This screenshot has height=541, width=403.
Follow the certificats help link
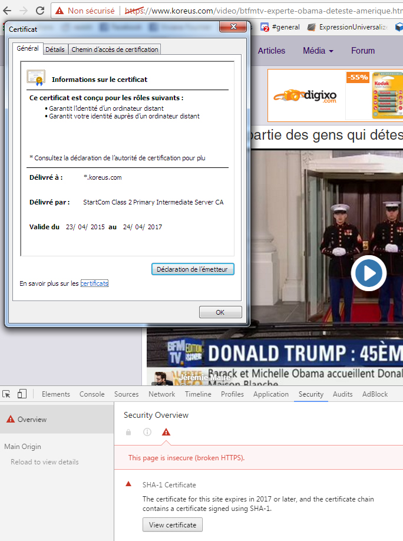click(94, 283)
